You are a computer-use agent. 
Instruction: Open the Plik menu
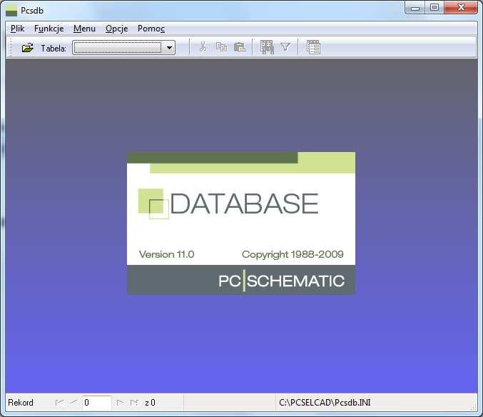pos(17,29)
